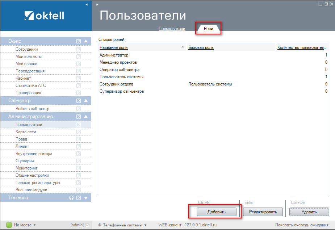Switch to the Роли tab
This screenshot has width=335, height=230.
[x=208, y=29]
